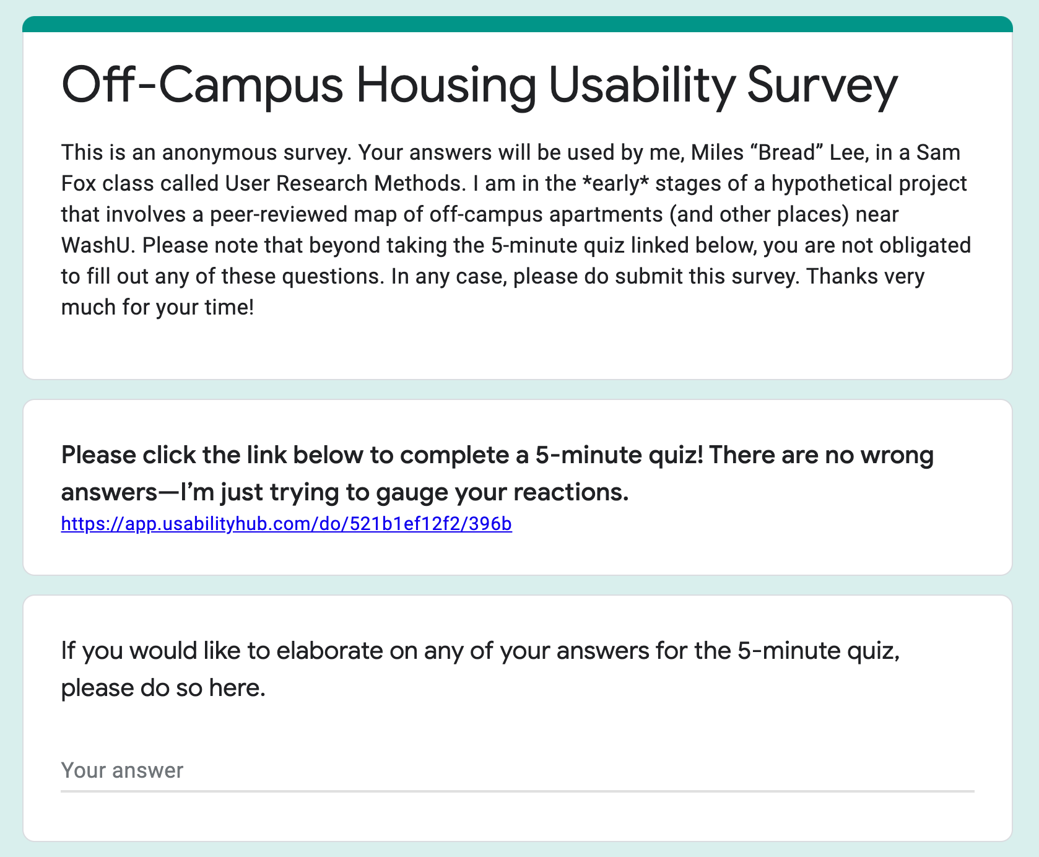Click the teal header bar atop the title card
The width and height of the screenshot is (1039, 857).
click(x=518, y=24)
